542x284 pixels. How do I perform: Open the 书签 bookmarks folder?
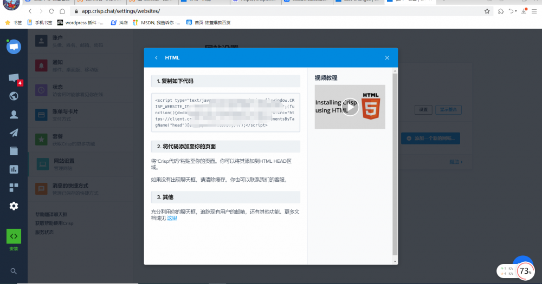coord(14,22)
